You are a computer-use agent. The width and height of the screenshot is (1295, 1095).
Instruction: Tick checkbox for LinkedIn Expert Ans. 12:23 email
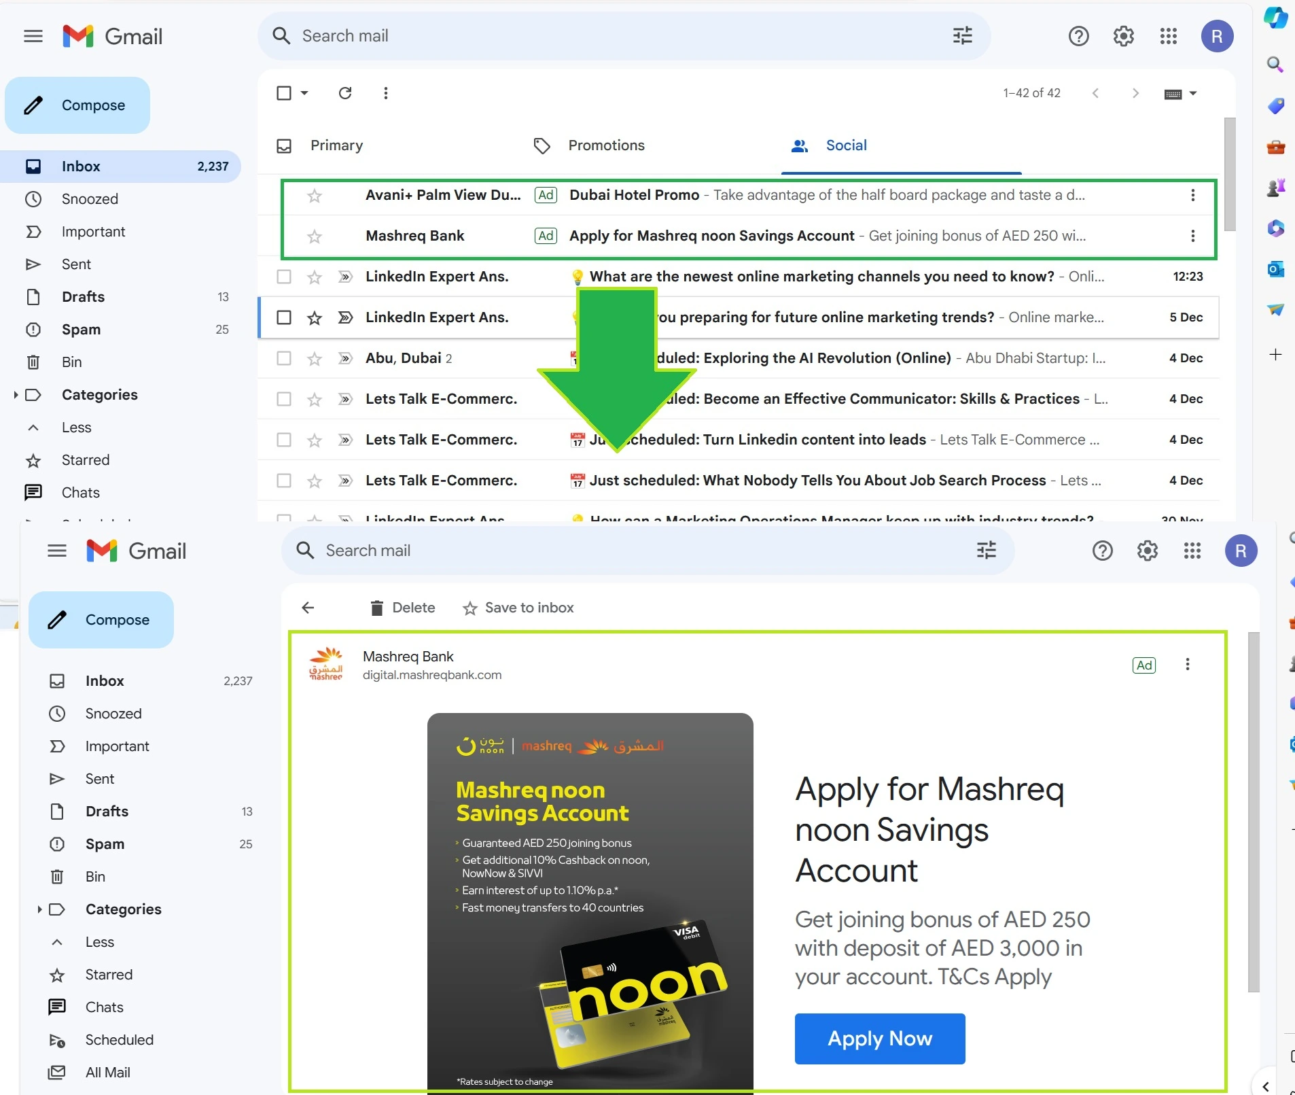click(284, 277)
